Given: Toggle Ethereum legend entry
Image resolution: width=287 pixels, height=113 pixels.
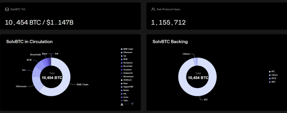Looking at the screenshot, I should [128, 52].
